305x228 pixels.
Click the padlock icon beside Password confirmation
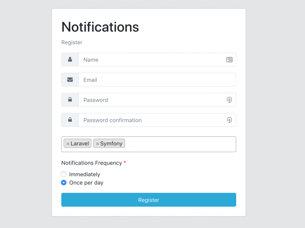70,120
